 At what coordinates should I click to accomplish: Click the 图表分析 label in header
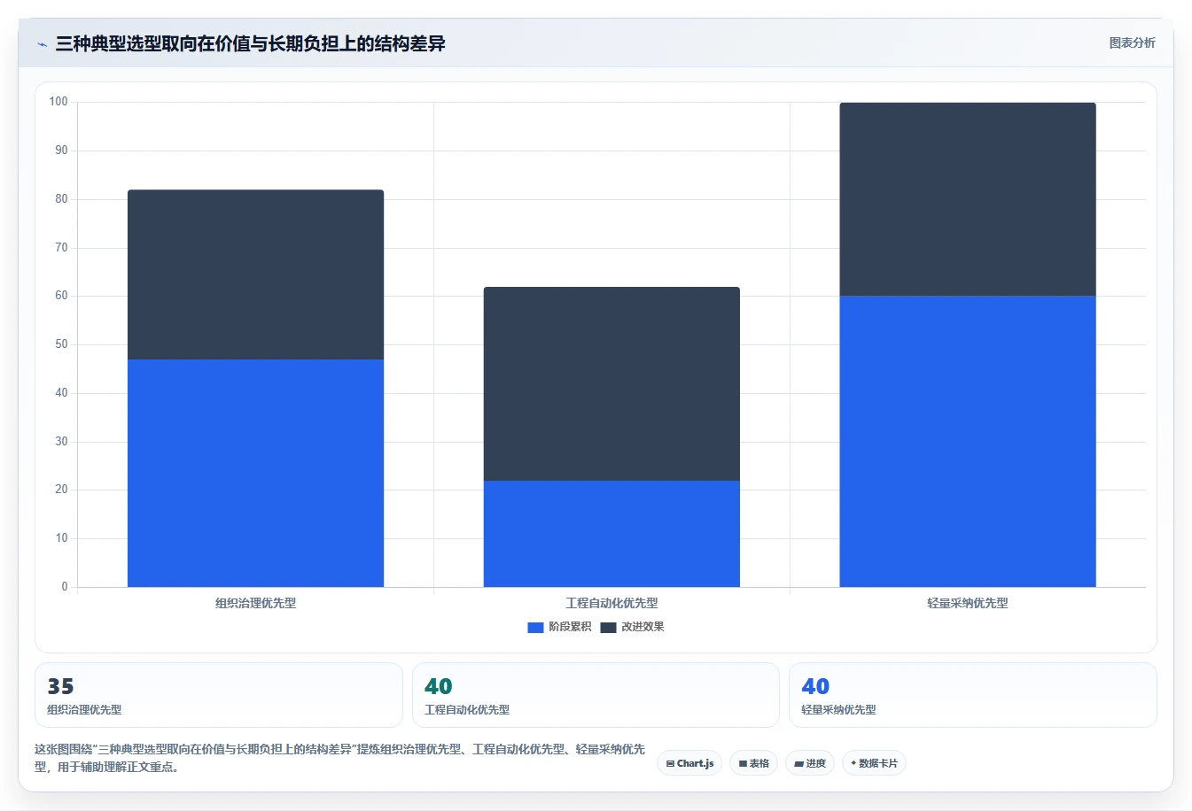[1132, 42]
